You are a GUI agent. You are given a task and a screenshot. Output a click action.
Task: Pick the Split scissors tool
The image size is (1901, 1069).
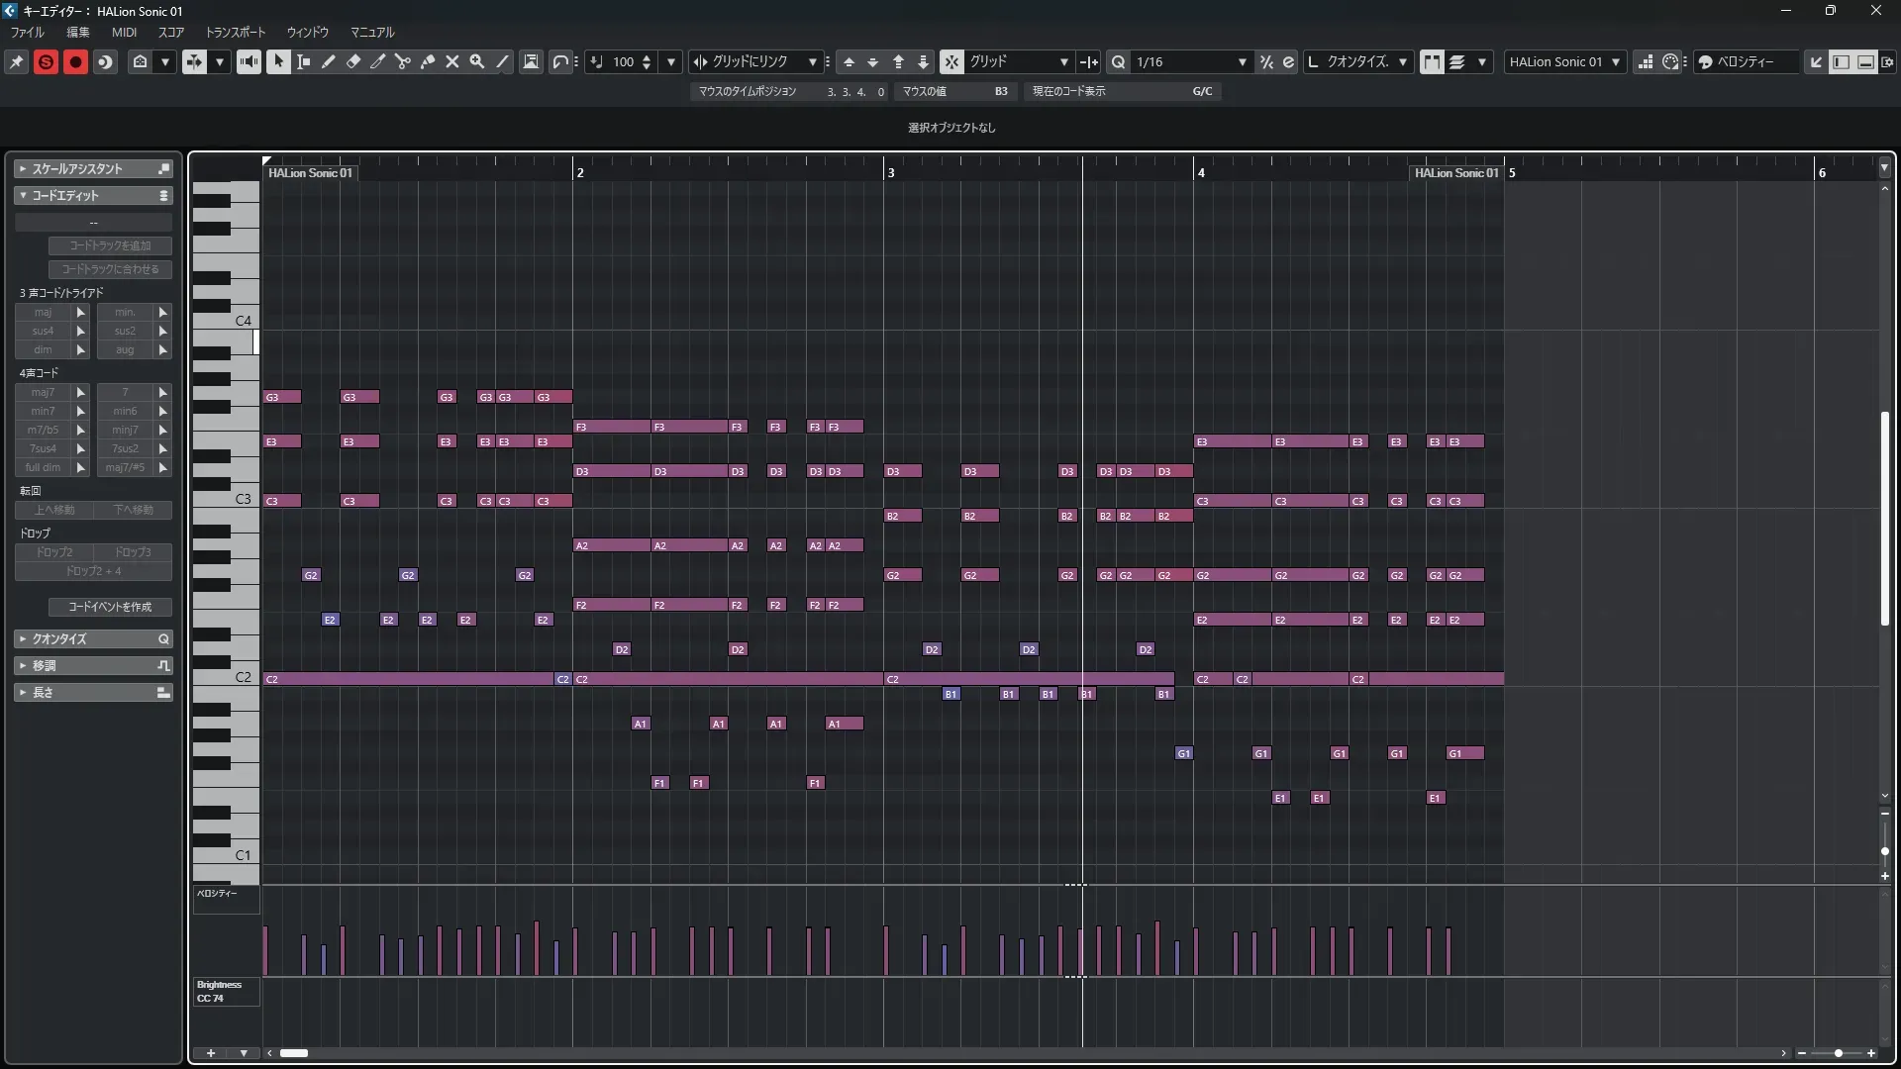(x=403, y=61)
